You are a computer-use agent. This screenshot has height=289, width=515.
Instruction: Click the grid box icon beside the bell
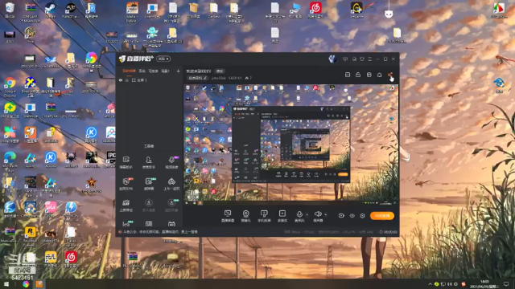[x=369, y=75]
